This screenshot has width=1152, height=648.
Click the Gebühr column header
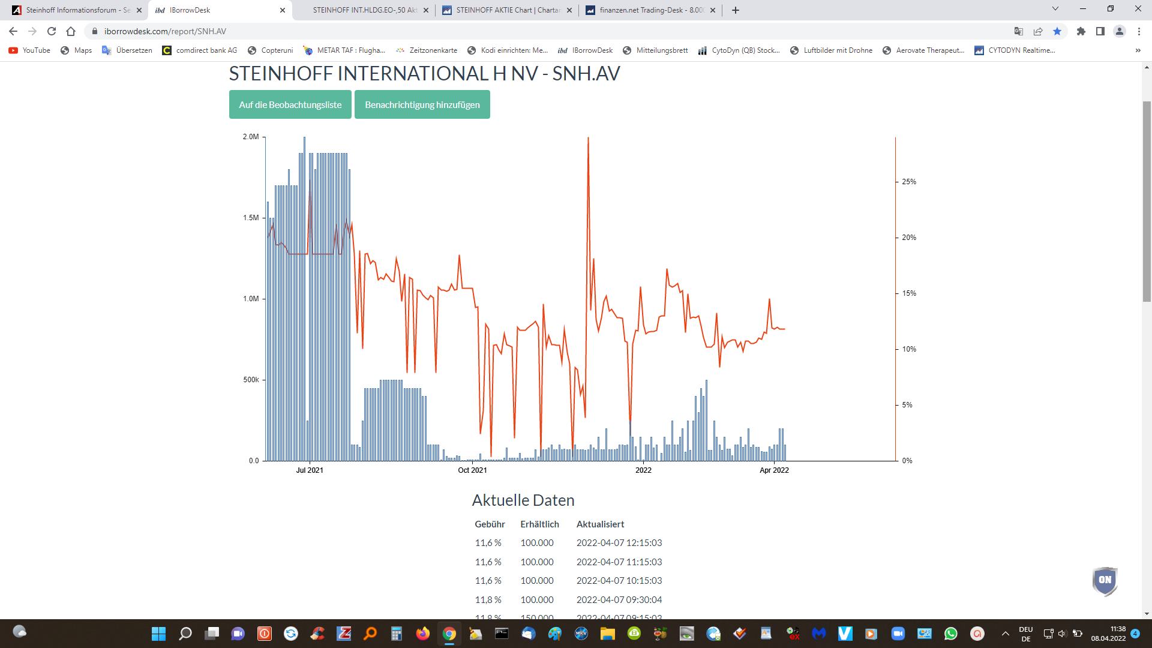click(490, 524)
